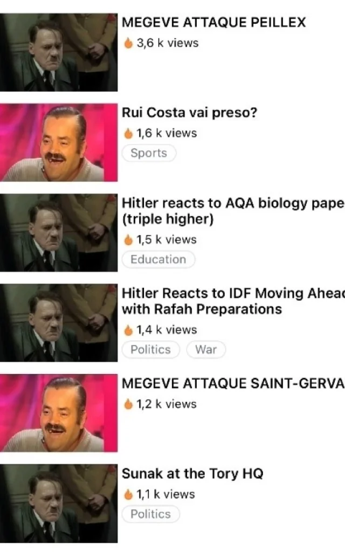Click the flame icon beside 1,1 k views
The image size is (345, 552).
click(128, 494)
